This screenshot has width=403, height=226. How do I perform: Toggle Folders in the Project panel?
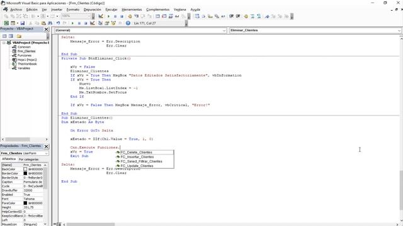[x=19, y=36]
